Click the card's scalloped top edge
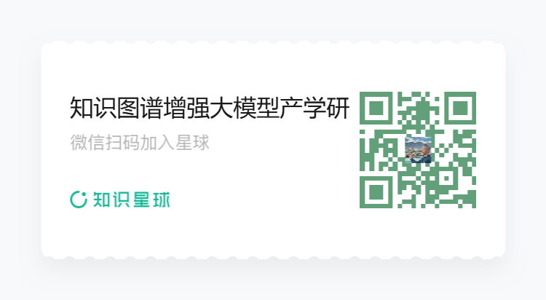This screenshot has width=546, height=300. coord(273,42)
